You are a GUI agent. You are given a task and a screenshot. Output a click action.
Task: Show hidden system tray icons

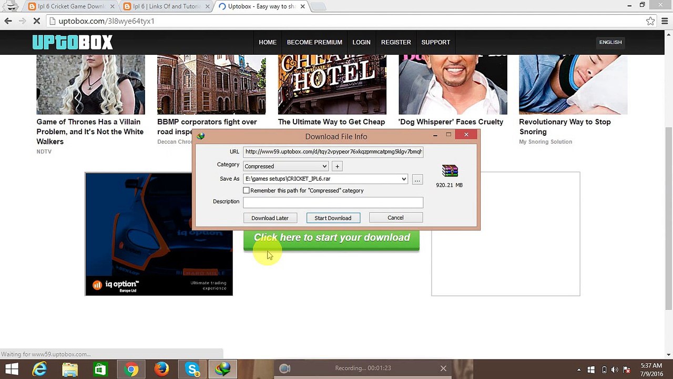pyautogui.click(x=579, y=370)
